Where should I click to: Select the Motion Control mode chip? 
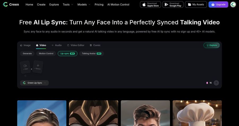(46, 54)
